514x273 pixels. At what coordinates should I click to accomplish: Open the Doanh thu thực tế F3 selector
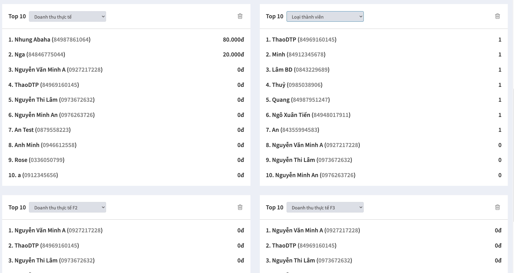click(325, 208)
